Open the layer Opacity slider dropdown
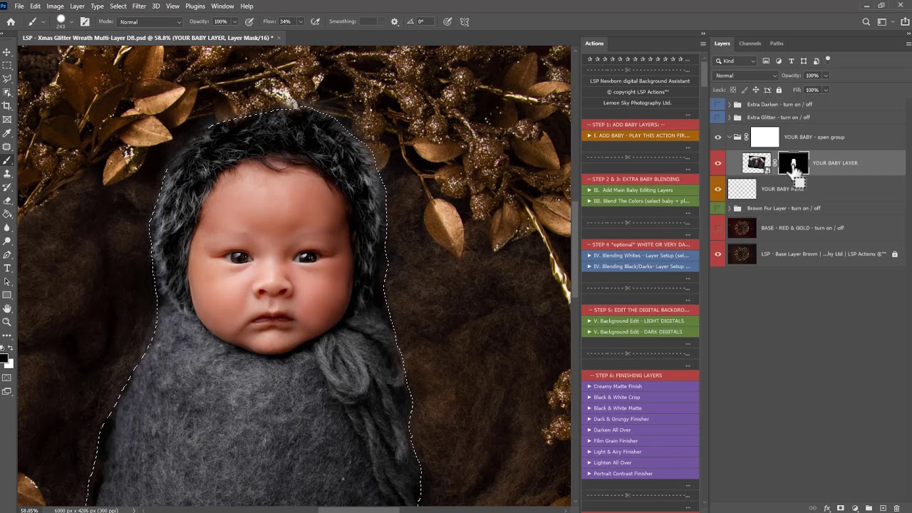The height and width of the screenshot is (513, 912). (x=826, y=76)
